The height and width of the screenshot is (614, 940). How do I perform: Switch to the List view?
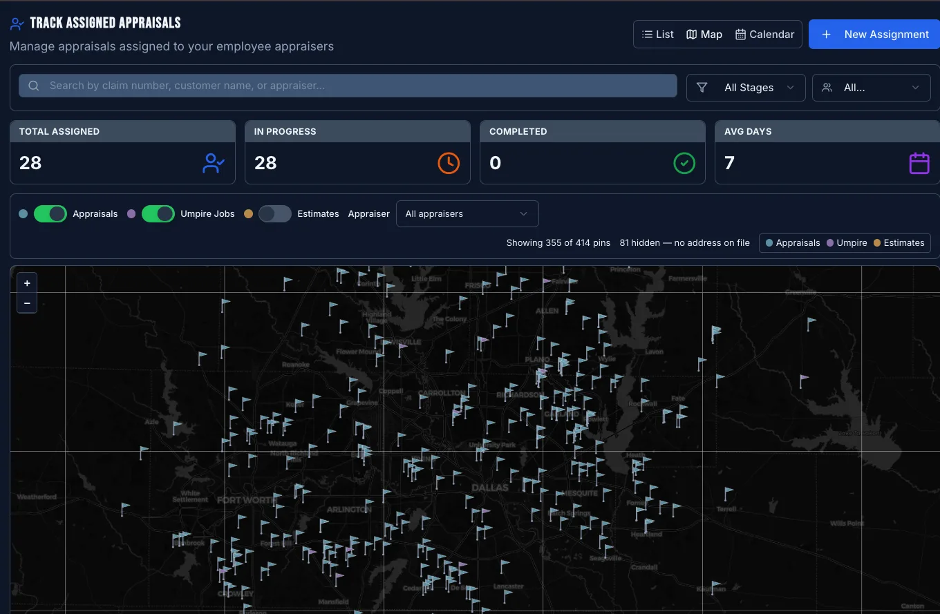coord(658,35)
